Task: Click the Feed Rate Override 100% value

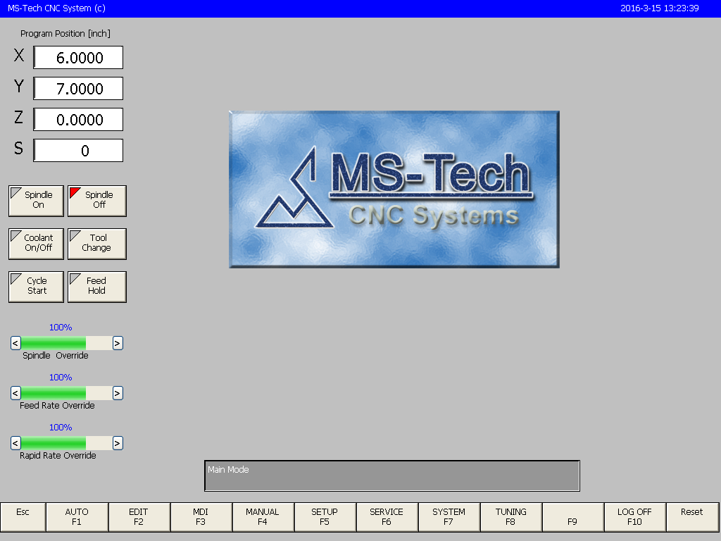Action: coord(61,378)
